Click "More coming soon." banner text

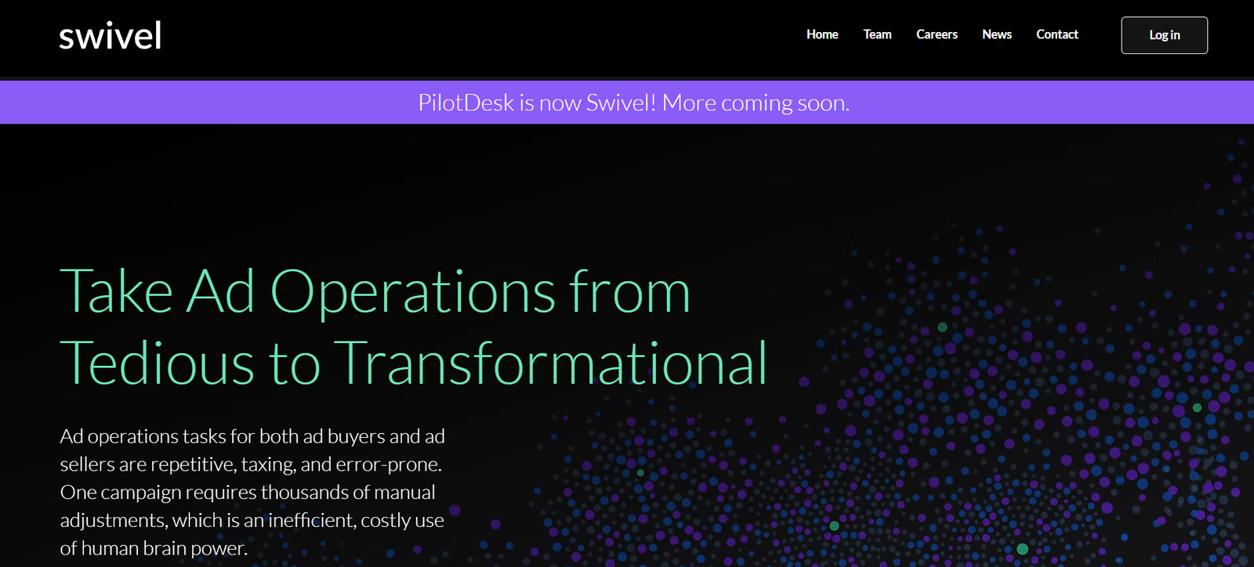point(756,103)
